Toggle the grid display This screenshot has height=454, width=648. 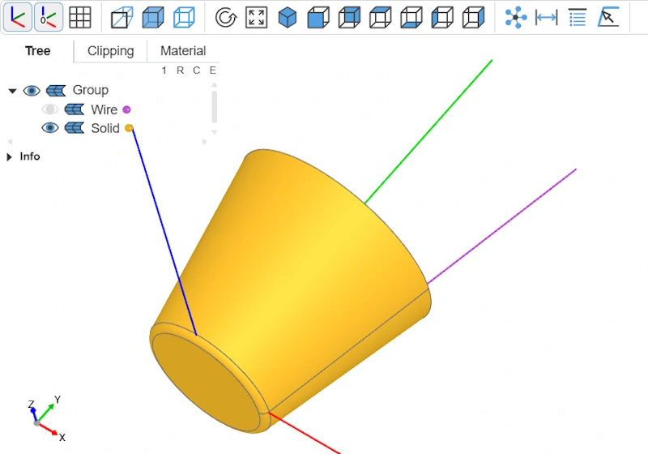(x=79, y=17)
